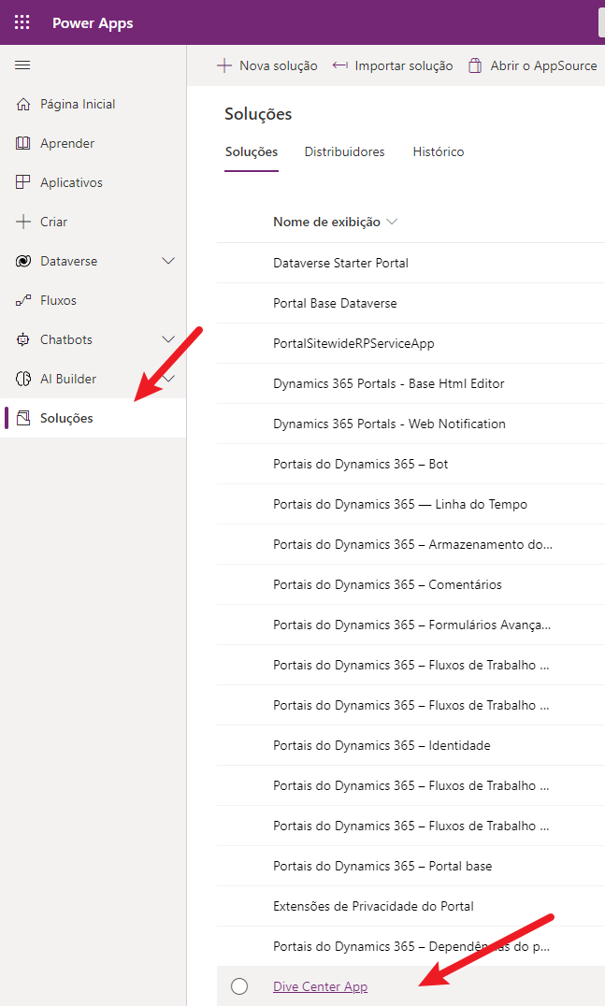This screenshot has width=605, height=1006.
Task: Click the Aplicativos grid icon
Action: click(x=23, y=182)
